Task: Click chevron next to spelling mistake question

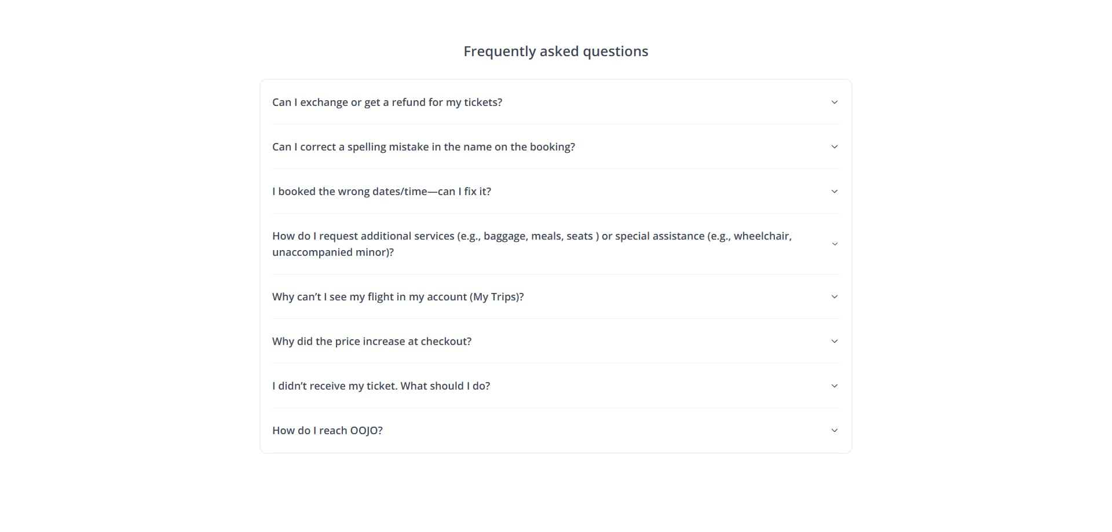Action: coord(835,147)
